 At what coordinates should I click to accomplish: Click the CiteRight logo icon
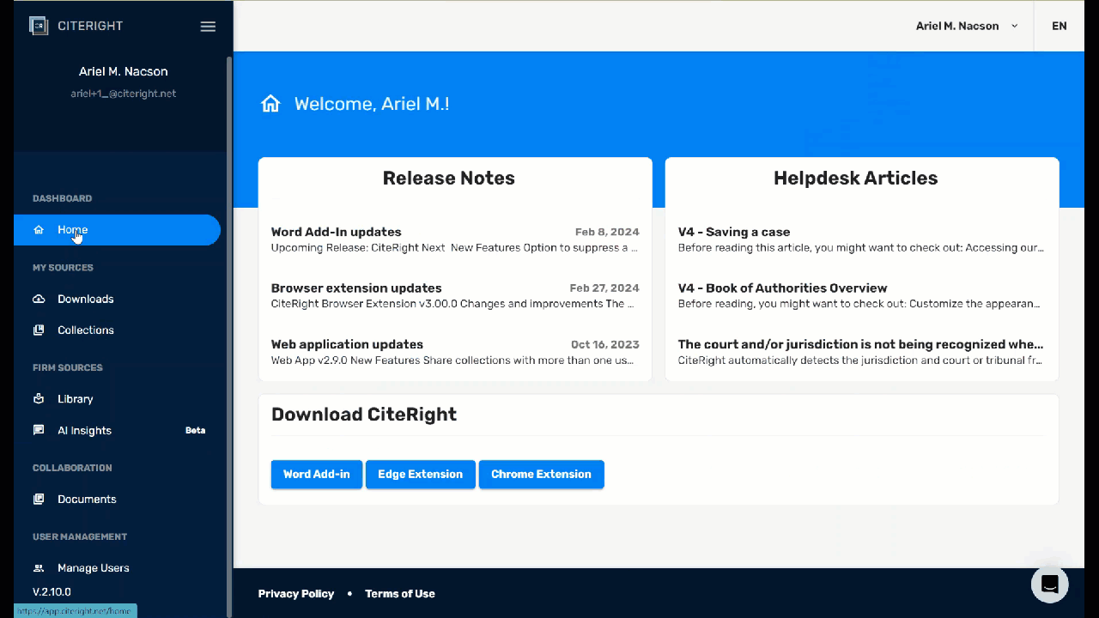[x=39, y=26]
